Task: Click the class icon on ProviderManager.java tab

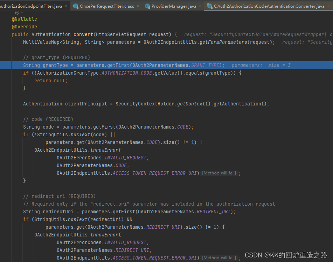Action: (147, 6)
